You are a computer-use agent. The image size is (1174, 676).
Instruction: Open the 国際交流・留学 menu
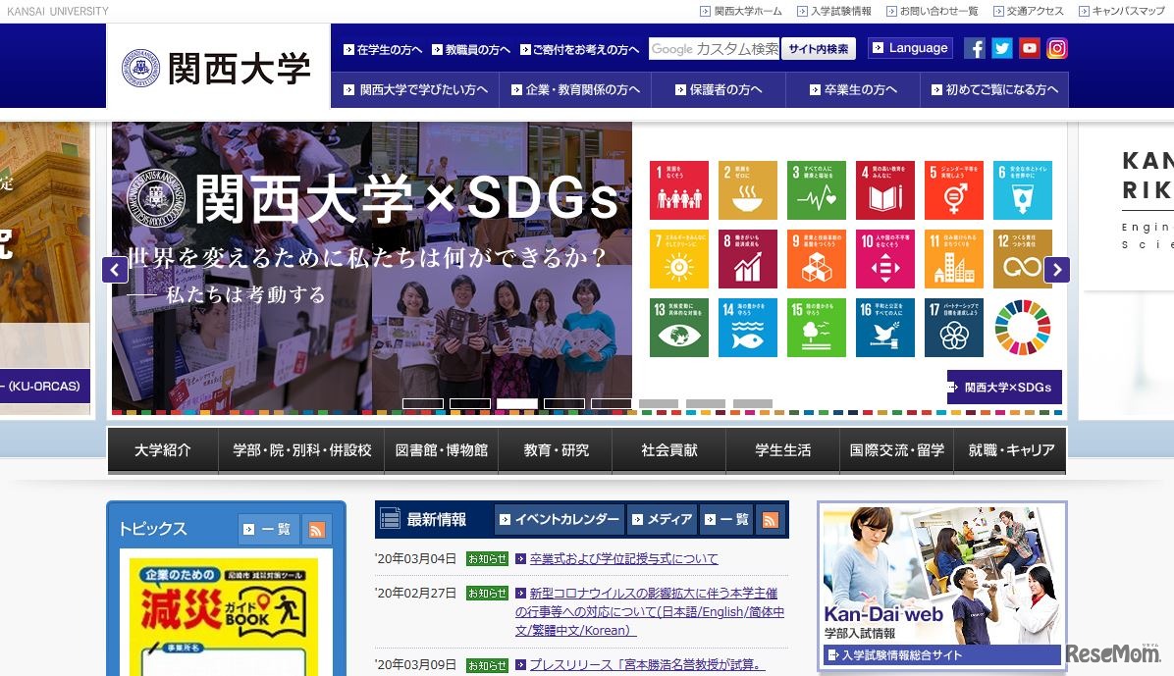897,450
